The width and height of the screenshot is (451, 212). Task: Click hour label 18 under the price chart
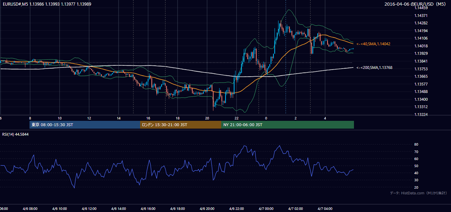click(x=178, y=118)
